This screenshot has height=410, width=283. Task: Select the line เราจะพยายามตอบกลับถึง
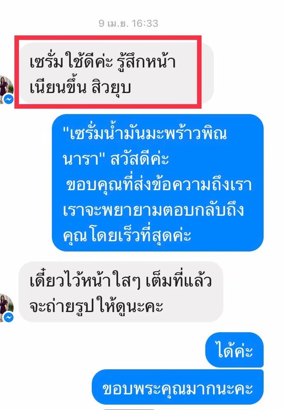153,209
